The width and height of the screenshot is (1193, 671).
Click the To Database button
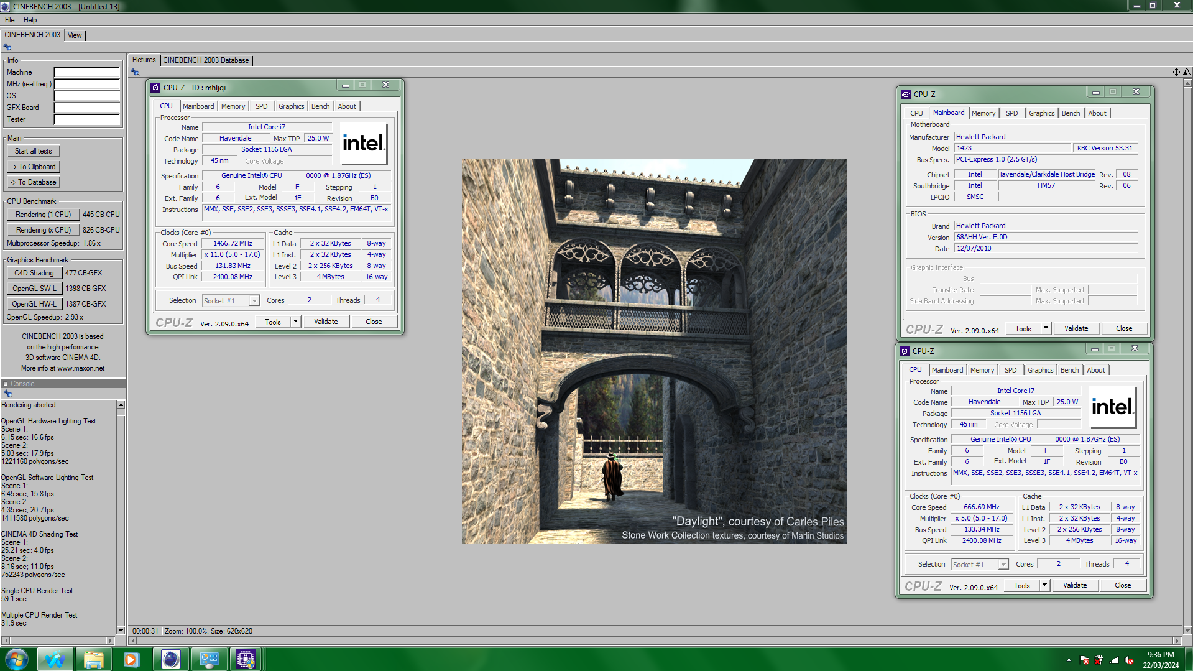(x=34, y=182)
